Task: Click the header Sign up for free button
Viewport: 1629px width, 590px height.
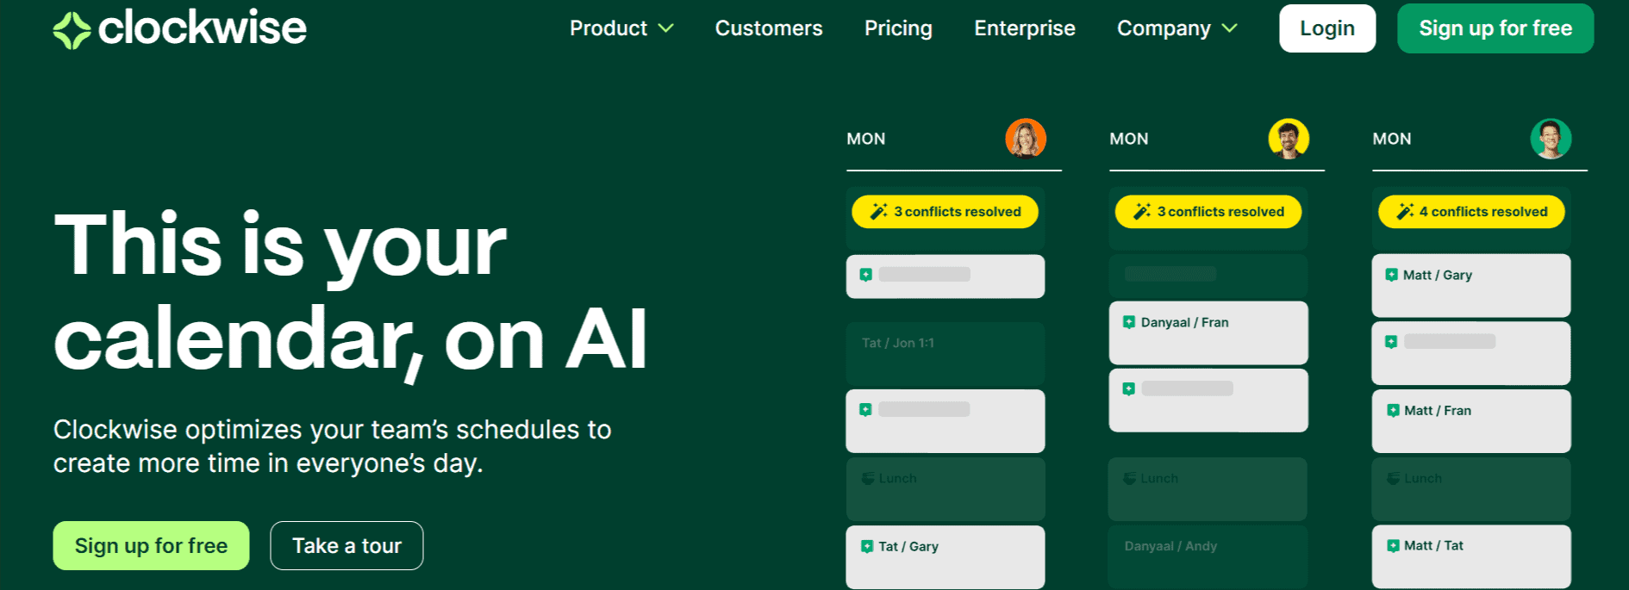Action: pos(1495,28)
